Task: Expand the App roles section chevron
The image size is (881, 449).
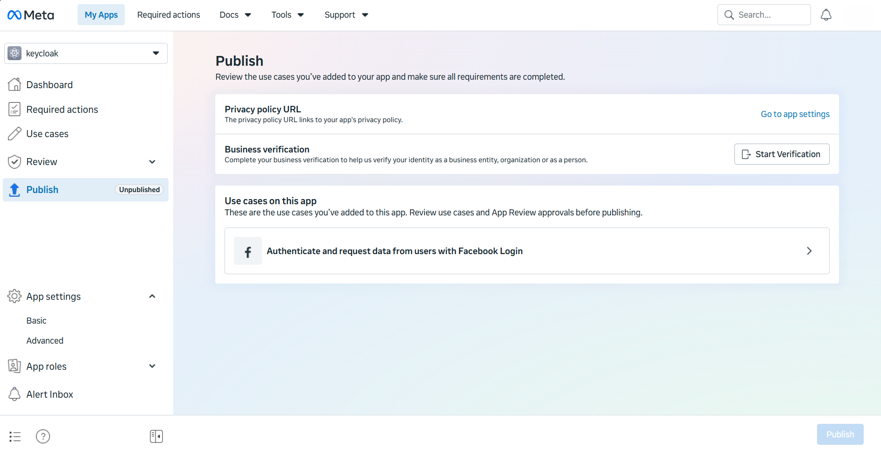Action: coord(152,366)
